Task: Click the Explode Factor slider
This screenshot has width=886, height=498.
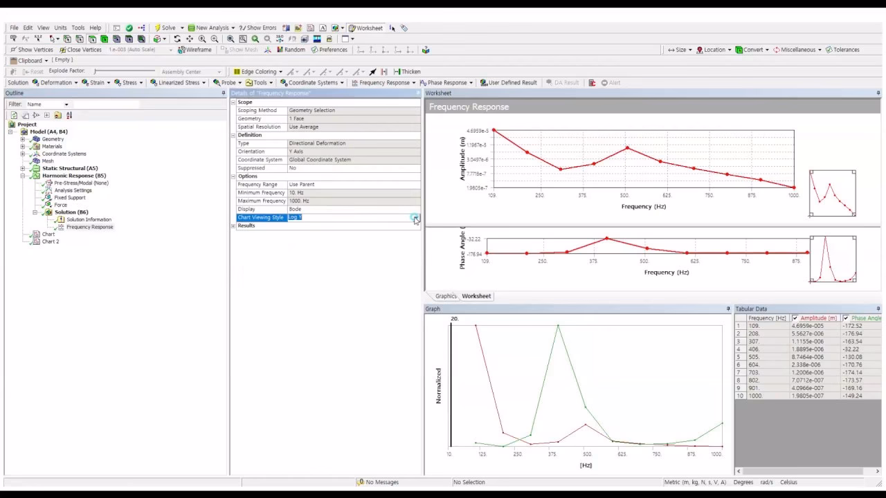Action: click(x=125, y=71)
